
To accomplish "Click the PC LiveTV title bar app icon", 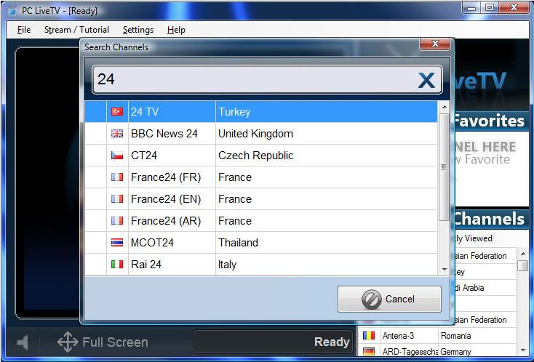I will click(x=12, y=11).
